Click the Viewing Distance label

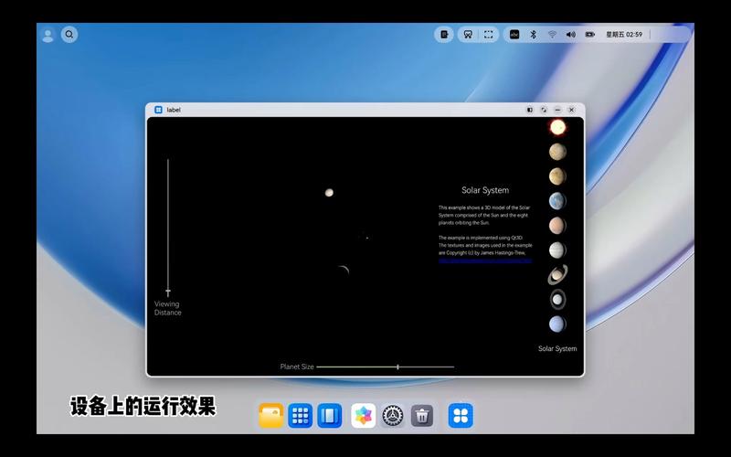pos(168,308)
